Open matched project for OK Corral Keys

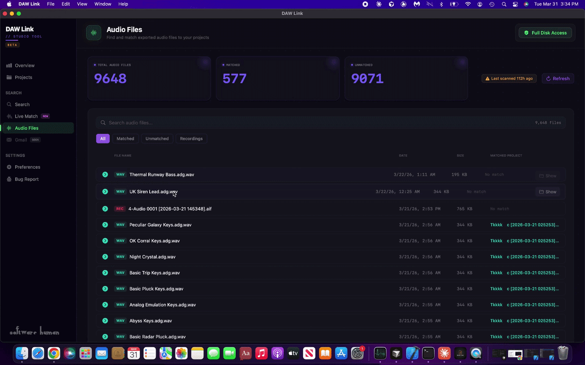(525, 241)
